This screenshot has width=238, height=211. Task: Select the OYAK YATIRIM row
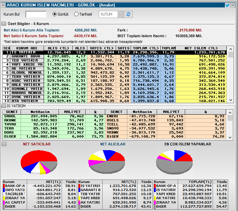point(115,97)
